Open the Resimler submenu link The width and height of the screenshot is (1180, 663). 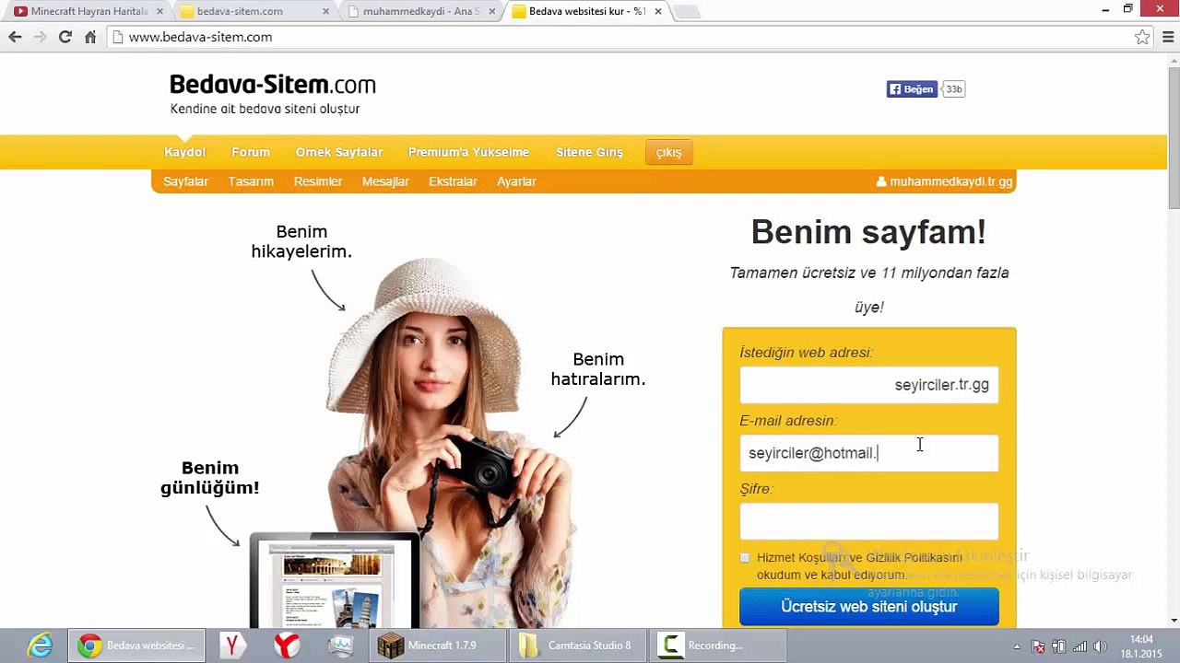(x=318, y=181)
